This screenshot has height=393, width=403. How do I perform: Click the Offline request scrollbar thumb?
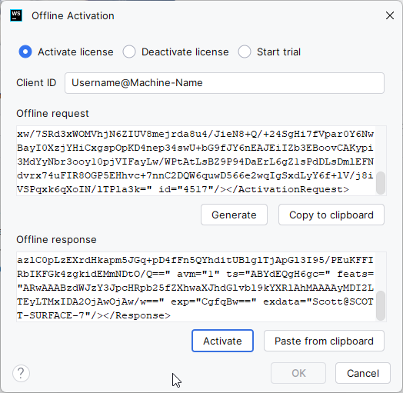[x=381, y=183]
